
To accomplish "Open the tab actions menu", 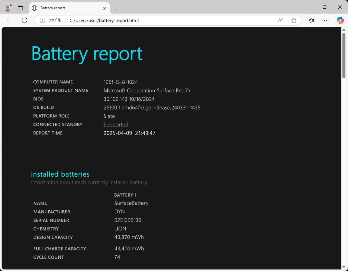I will pos(20,8).
